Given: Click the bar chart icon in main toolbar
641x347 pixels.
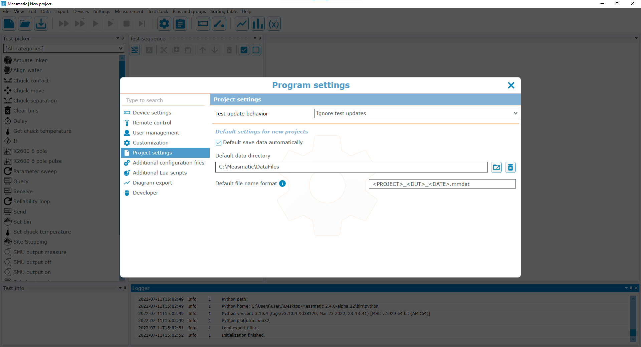Looking at the screenshot, I should pyautogui.click(x=258, y=24).
